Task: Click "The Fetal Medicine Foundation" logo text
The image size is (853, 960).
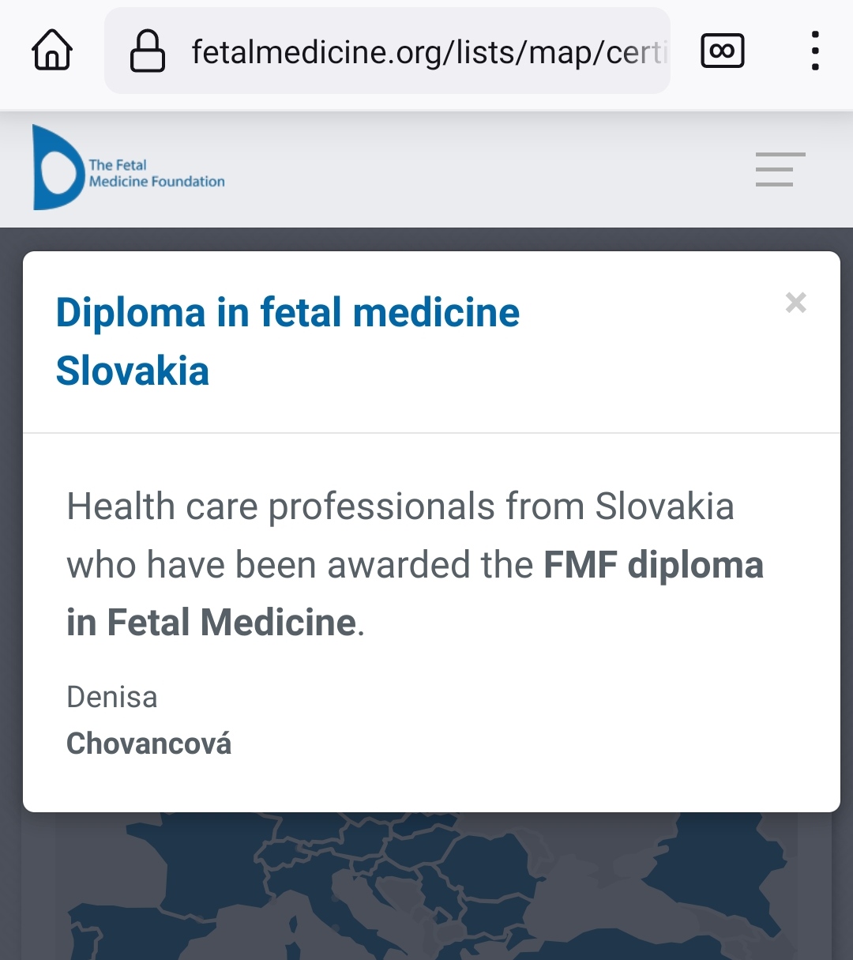Action: pos(156,173)
